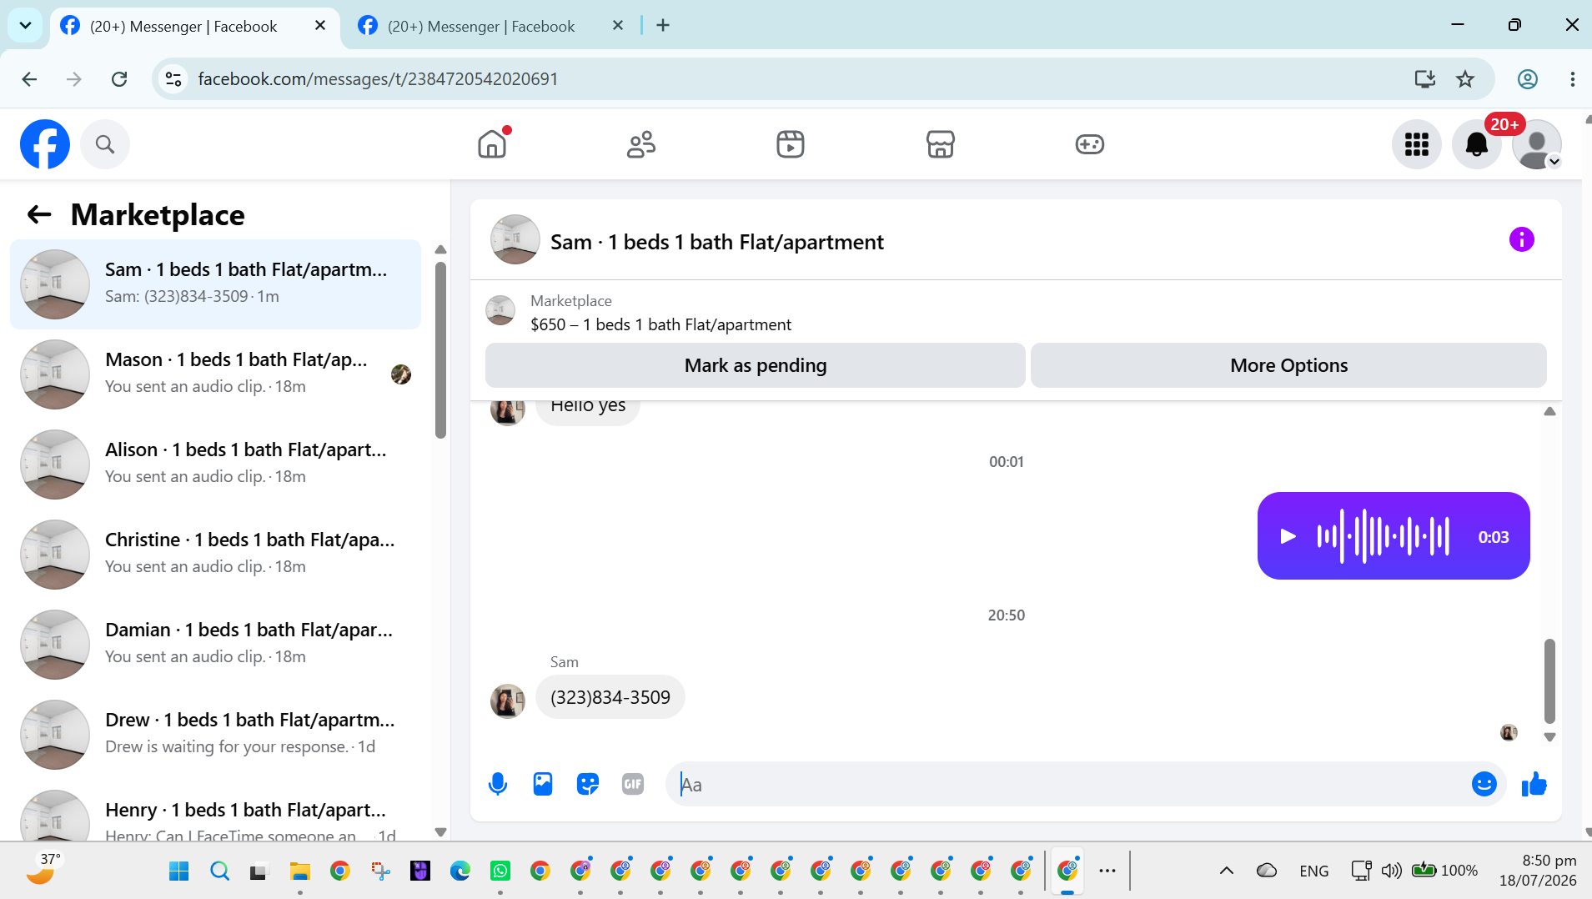Click the (323)834-3509 message bubble
This screenshot has width=1592, height=899.
tap(610, 697)
